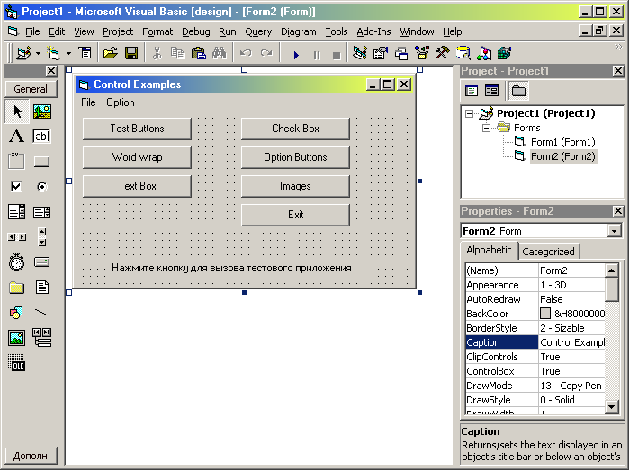Open the File menu in menu bar
Image resolution: width=629 pixels, height=470 pixels.
click(x=32, y=31)
